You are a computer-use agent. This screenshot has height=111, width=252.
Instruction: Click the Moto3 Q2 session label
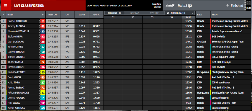(x=184, y=6)
